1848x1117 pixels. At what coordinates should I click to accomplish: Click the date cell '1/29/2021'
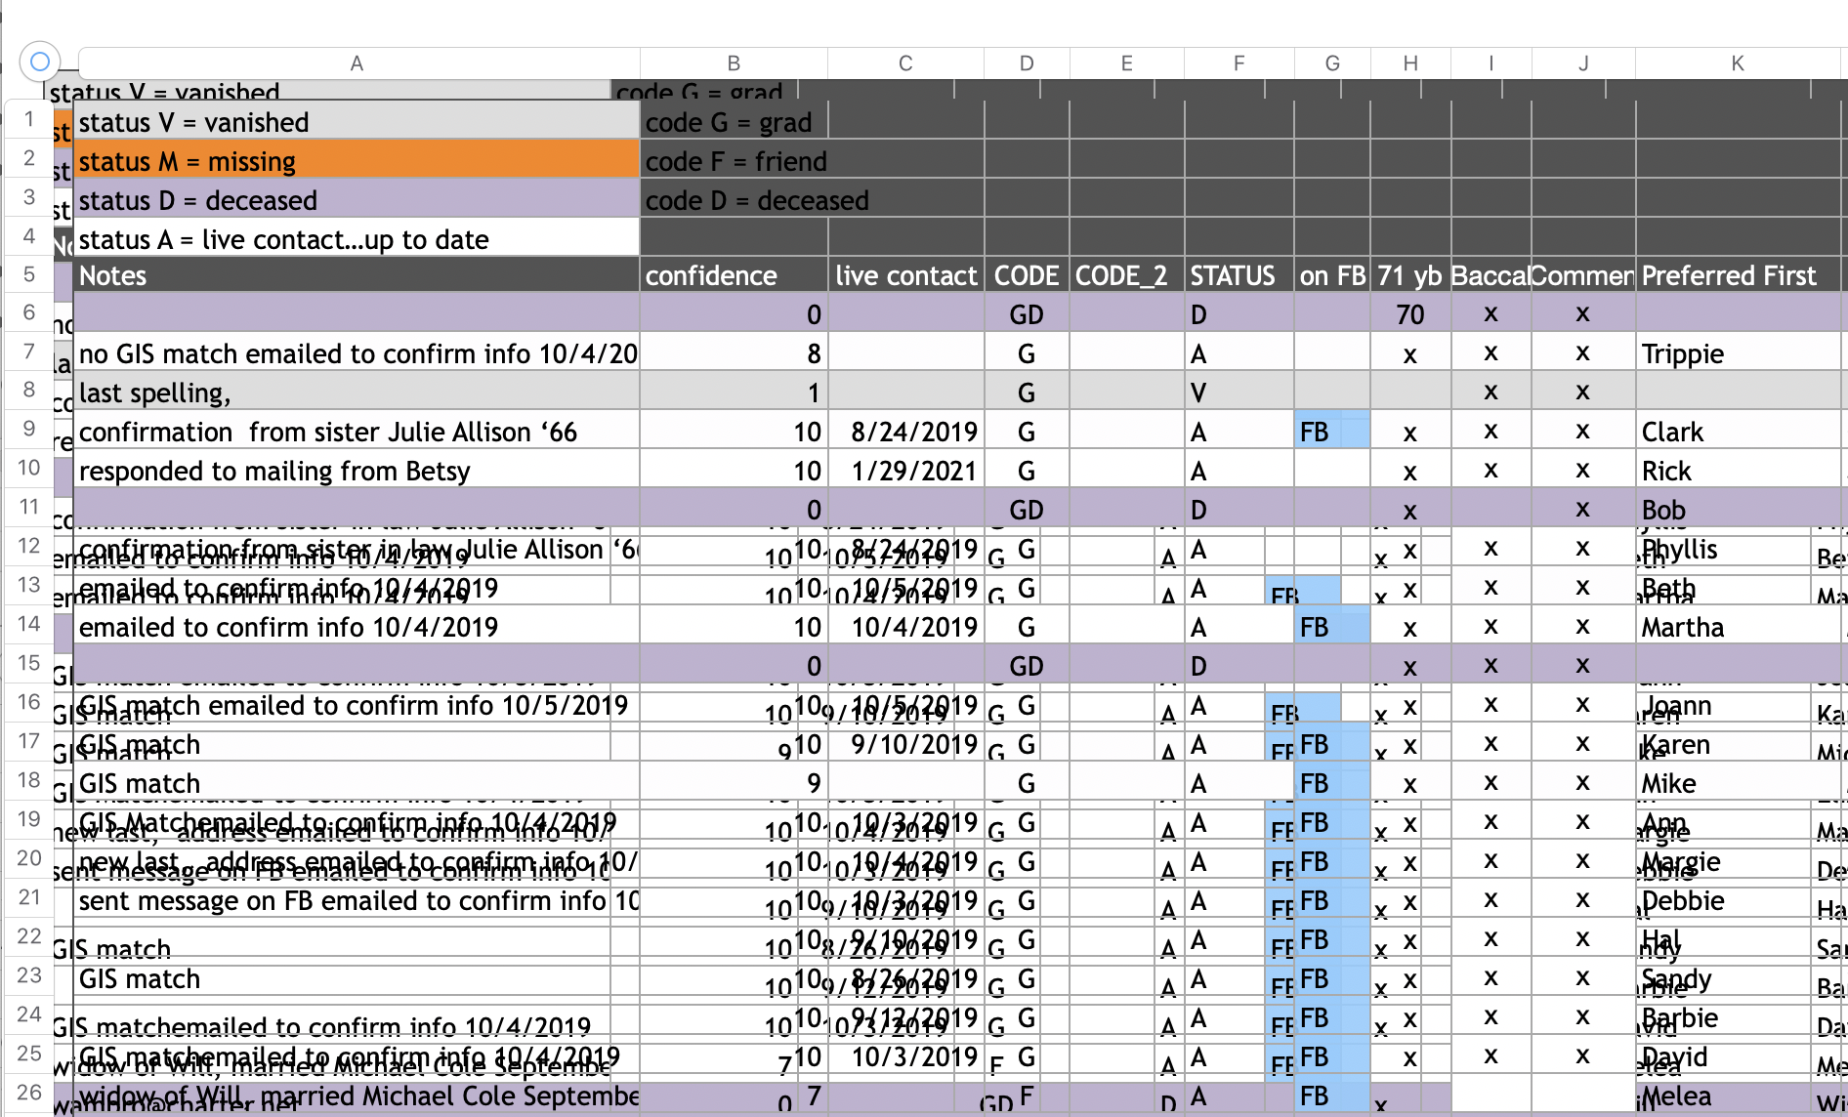[x=905, y=471]
